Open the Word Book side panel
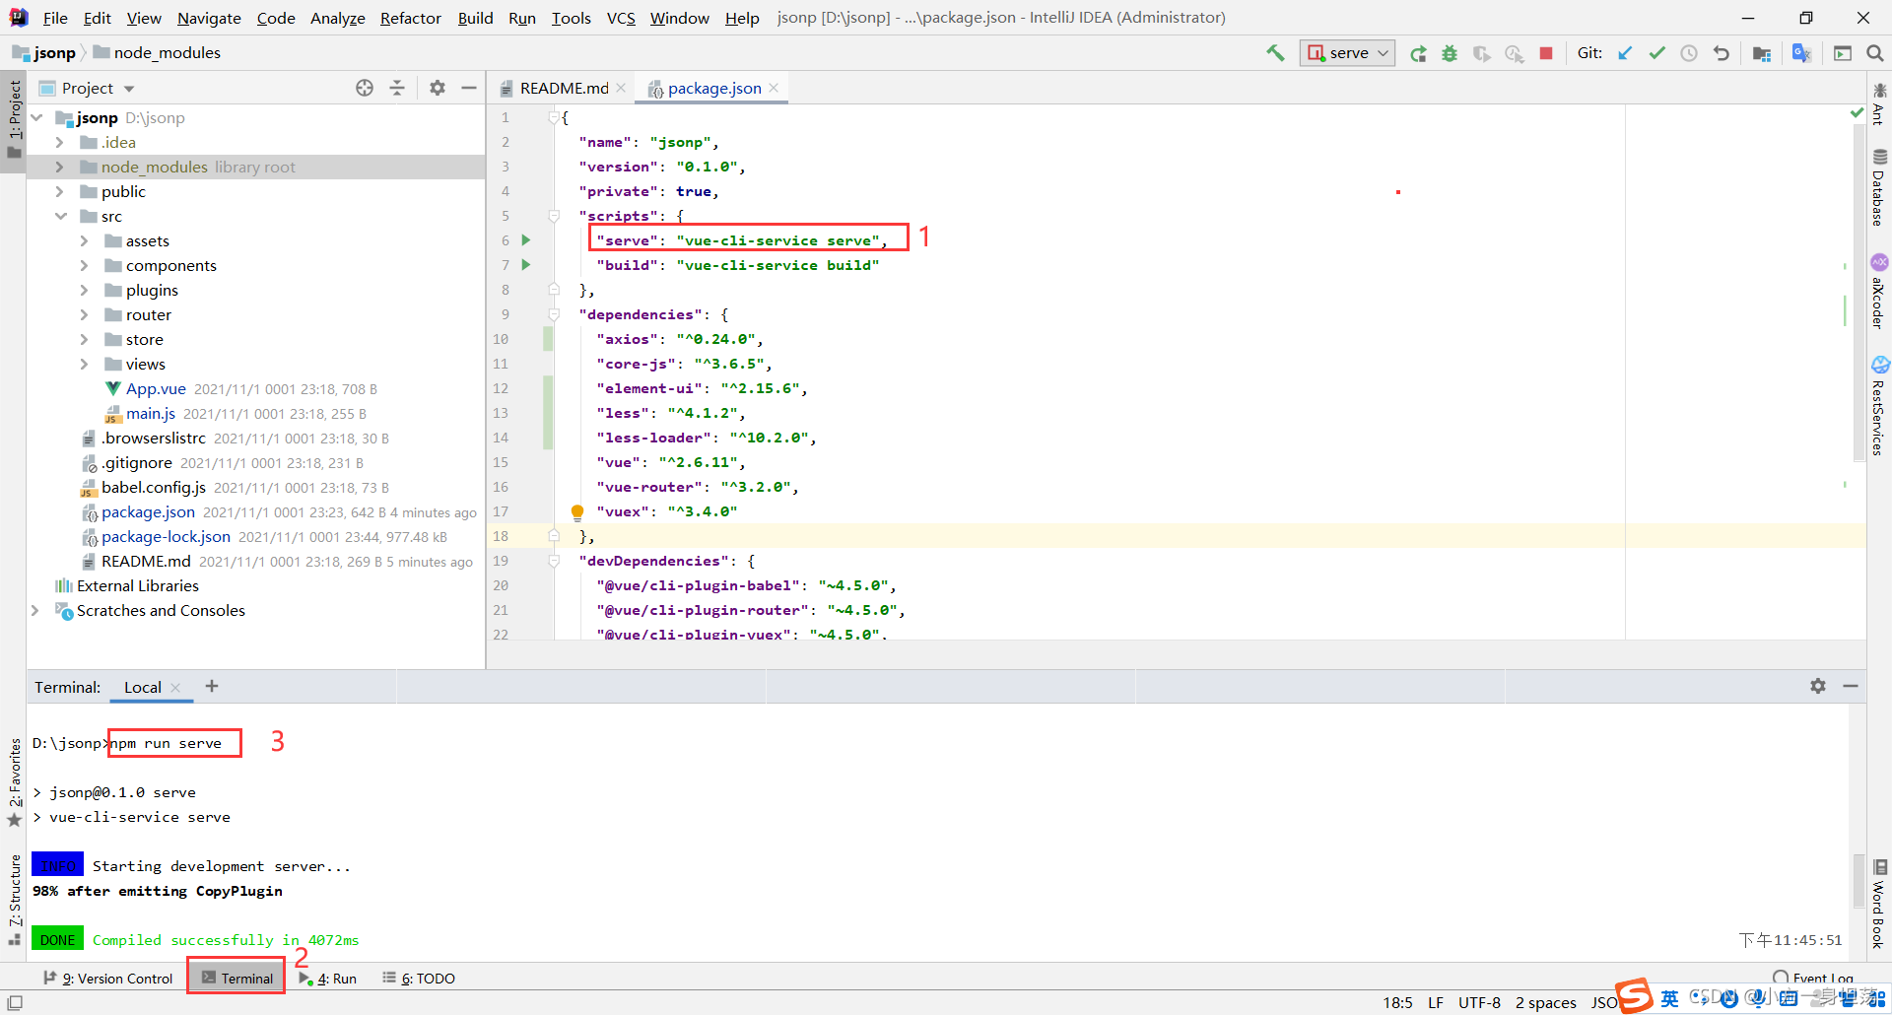This screenshot has height=1015, width=1892. [x=1879, y=905]
